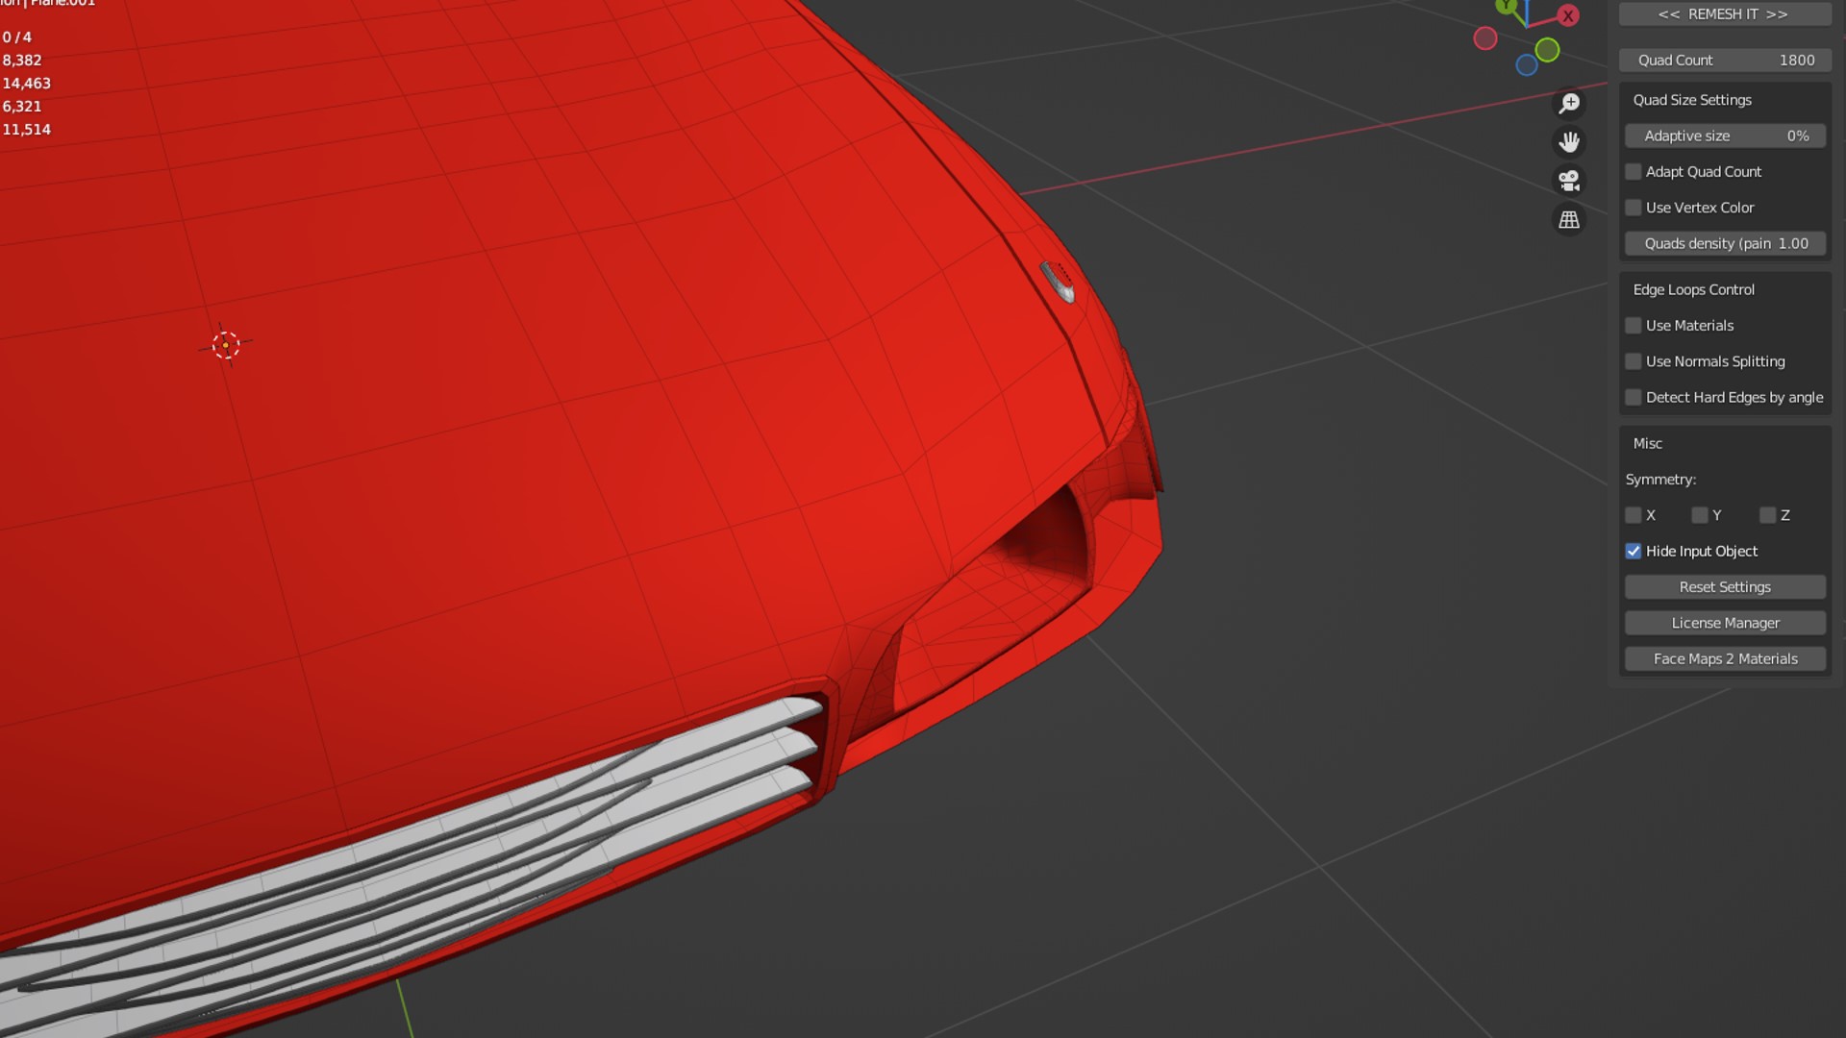The image size is (1846, 1038).
Task: Toggle the camera view icon
Action: coord(1569,181)
